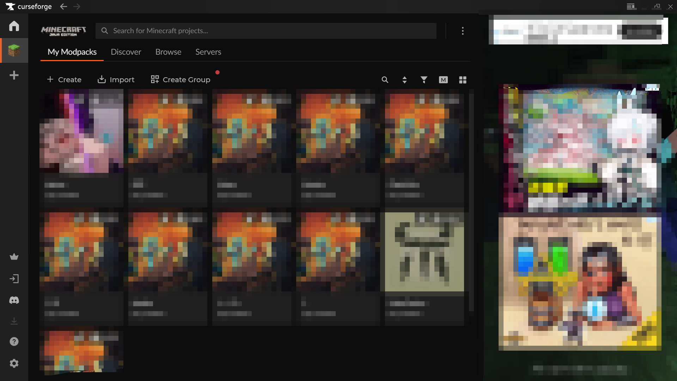Click the modpack list vertical scrollbar
677x381 pixels.
point(471,201)
